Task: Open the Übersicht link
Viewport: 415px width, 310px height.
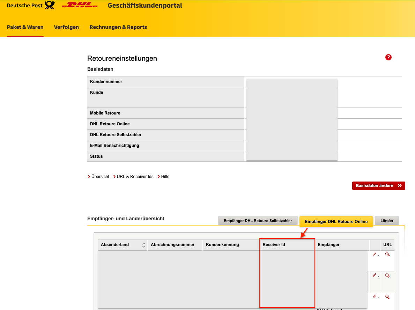Action: coord(100,176)
